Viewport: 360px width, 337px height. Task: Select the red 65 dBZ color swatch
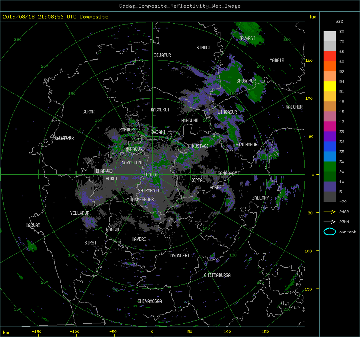pos(330,56)
